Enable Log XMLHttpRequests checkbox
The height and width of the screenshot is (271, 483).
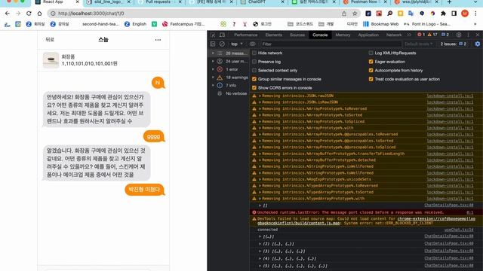coord(371,53)
